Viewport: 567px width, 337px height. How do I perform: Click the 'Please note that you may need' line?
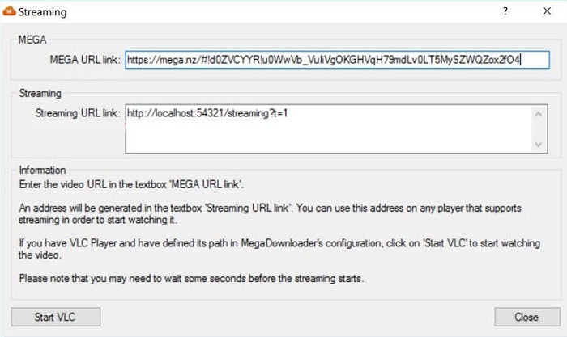click(191, 279)
